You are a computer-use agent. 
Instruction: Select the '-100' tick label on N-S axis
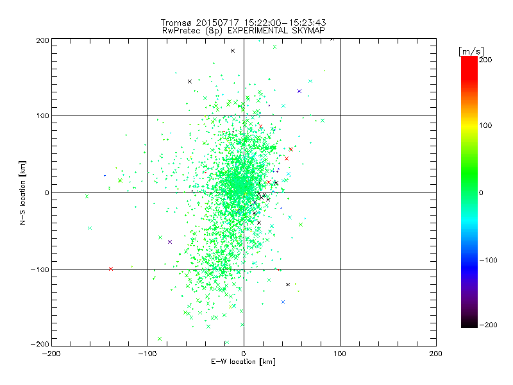point(40,269)
